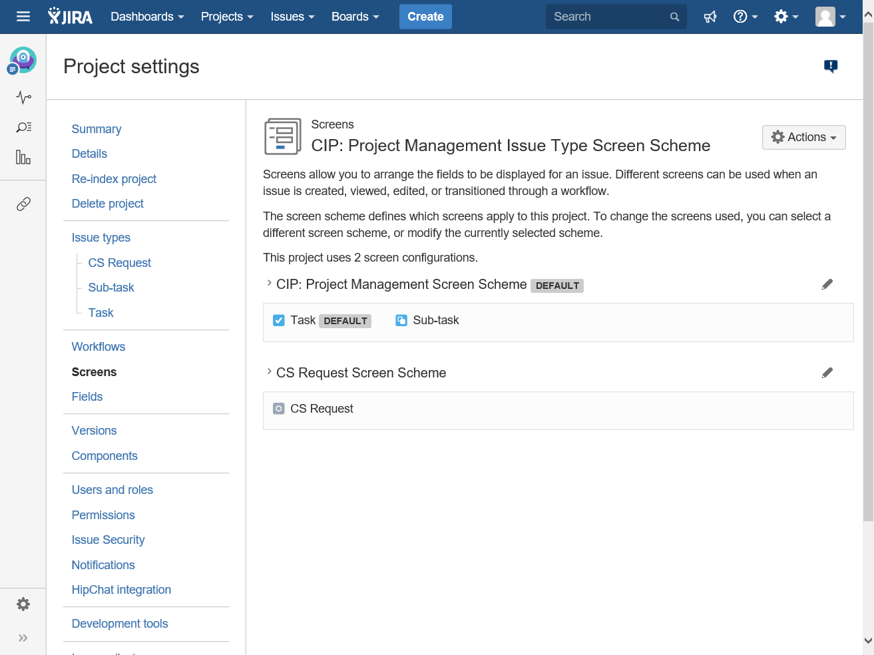The height and width of the screenshot is (655, 874).
Task: Open the Actions dropdown
Action: [x=804, y=137]
